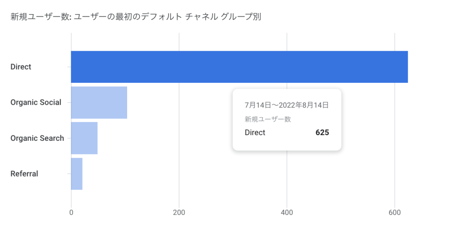Click the チャネル グループ別 title text
This screenshot has height=232, width=452.
(x=223, y=17)
